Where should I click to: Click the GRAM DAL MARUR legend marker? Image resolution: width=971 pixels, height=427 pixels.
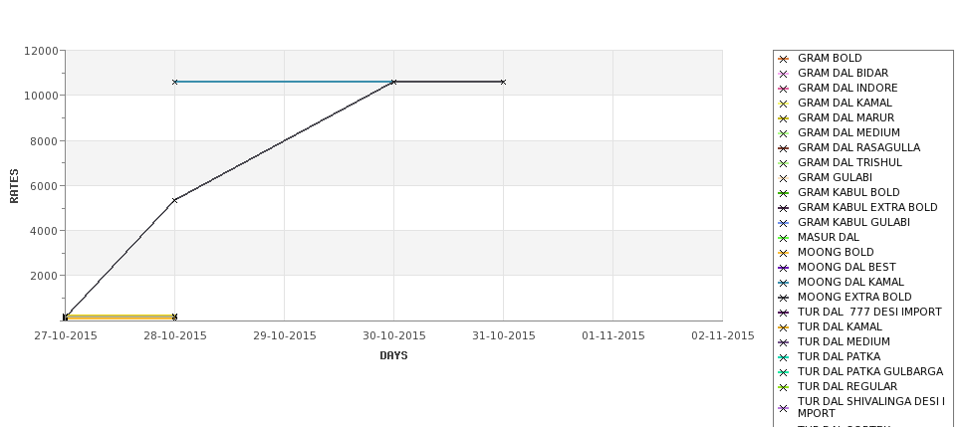tap(784, 118)
